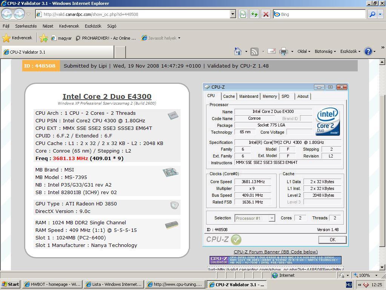Click the RAM module icon beside RAM
The height and width of the screenshot is (290, 386).
click(x=172, y=225)
